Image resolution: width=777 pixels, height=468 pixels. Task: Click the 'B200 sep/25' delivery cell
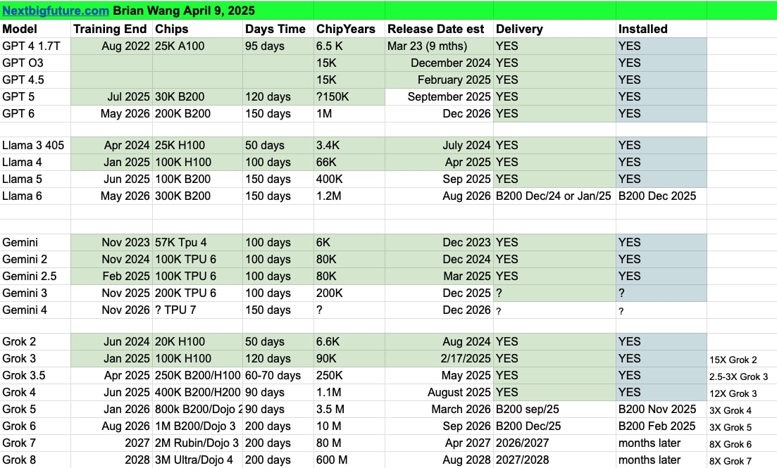[x=554, y=409]
